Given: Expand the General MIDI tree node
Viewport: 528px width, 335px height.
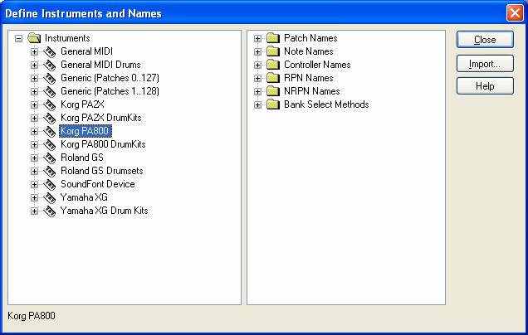Looking at the screenshot, I should pos(34,51).
